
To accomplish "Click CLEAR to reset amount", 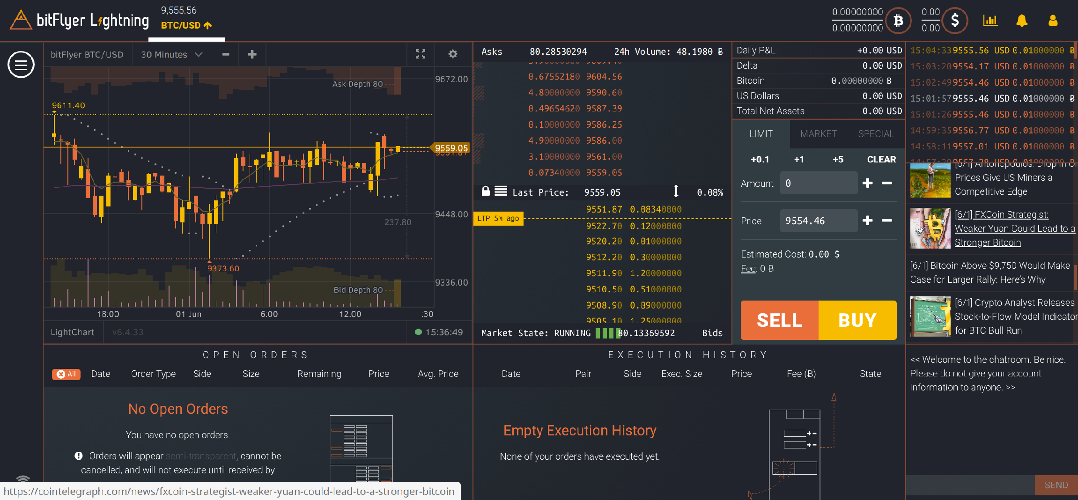I will (x=881, y=160).
